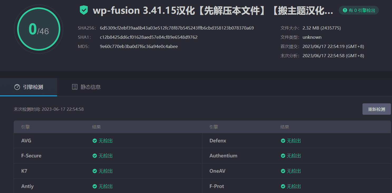Click the 无检出 result text for OneAV
The height and width of the screenshot is (193, 392).
point(294,171)
